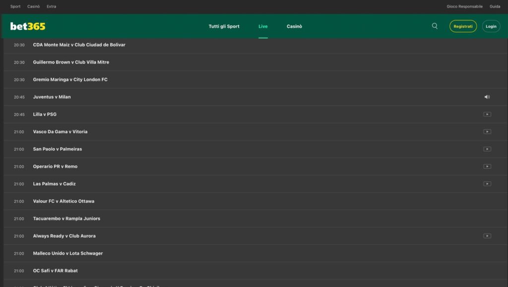Open the Guida help link
Screen dimensions: 508x287
(495, 6)
